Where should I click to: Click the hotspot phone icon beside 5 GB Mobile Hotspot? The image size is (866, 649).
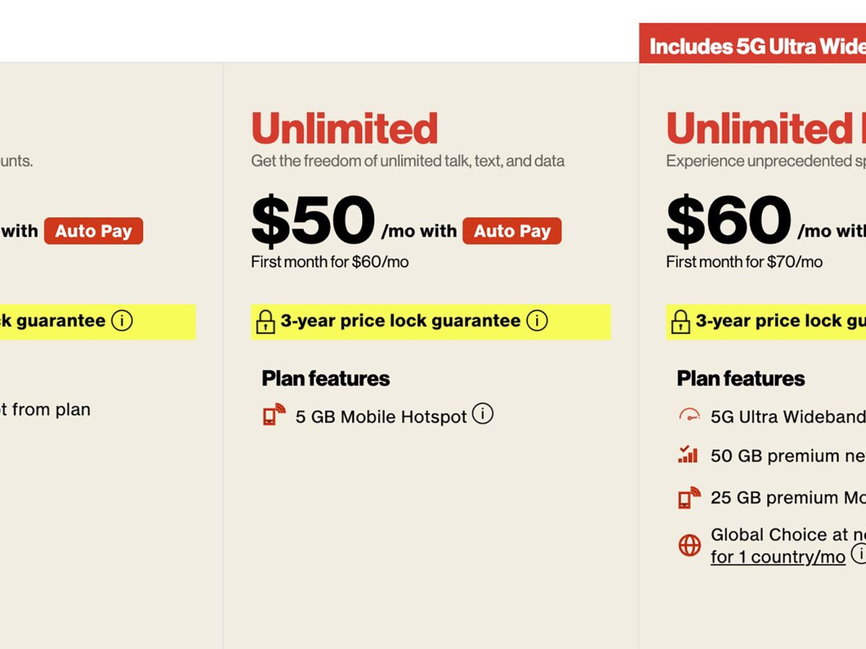(274, 415)
